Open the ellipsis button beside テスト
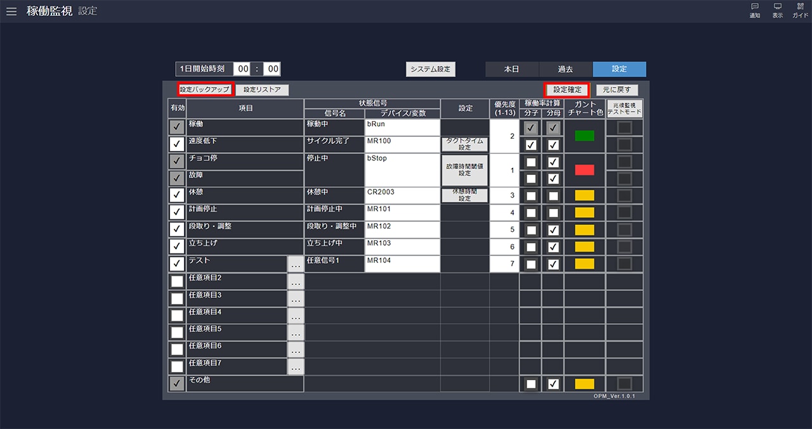This screenshot has height=429, width=812. coord(296,264)
